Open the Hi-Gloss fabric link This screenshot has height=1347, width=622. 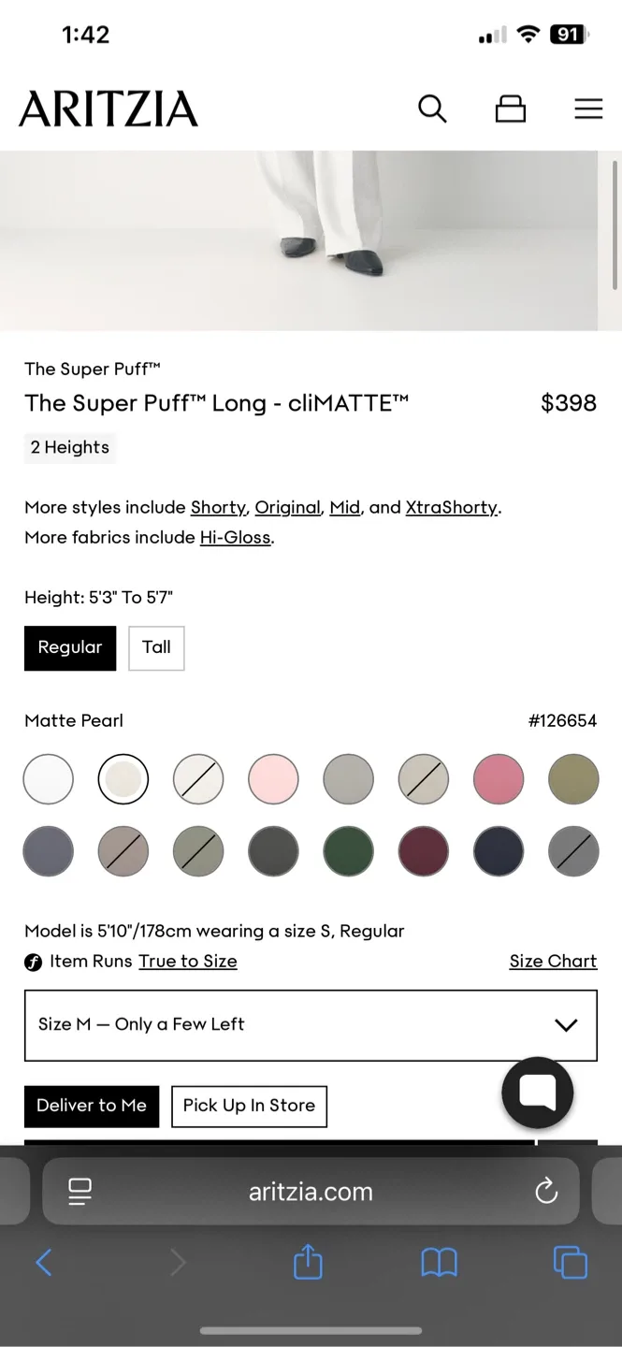coord(235,538)
